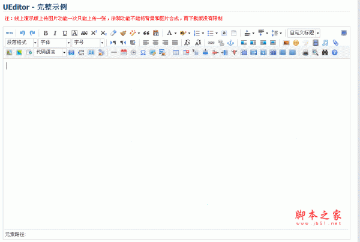Screen dimensions: 360x242
Task: Toggle superscript X²
Action: tap(94, 33)
